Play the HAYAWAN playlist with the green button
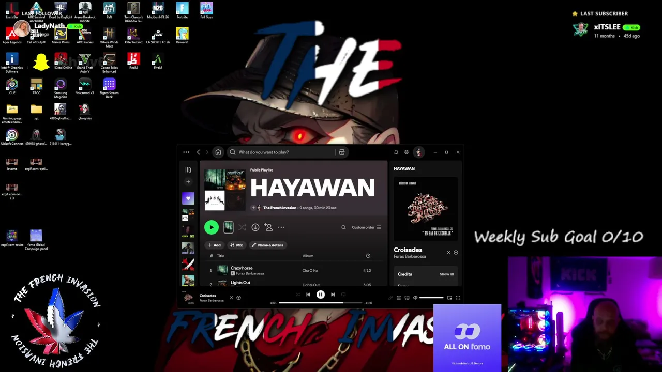Viewport: 662px width, 372px height. tap(211, 227)
